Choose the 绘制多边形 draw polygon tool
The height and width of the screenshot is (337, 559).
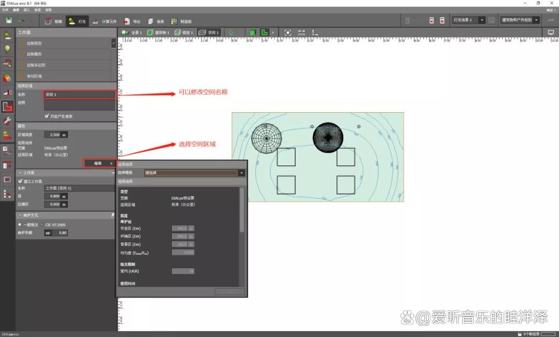point(64,65)
